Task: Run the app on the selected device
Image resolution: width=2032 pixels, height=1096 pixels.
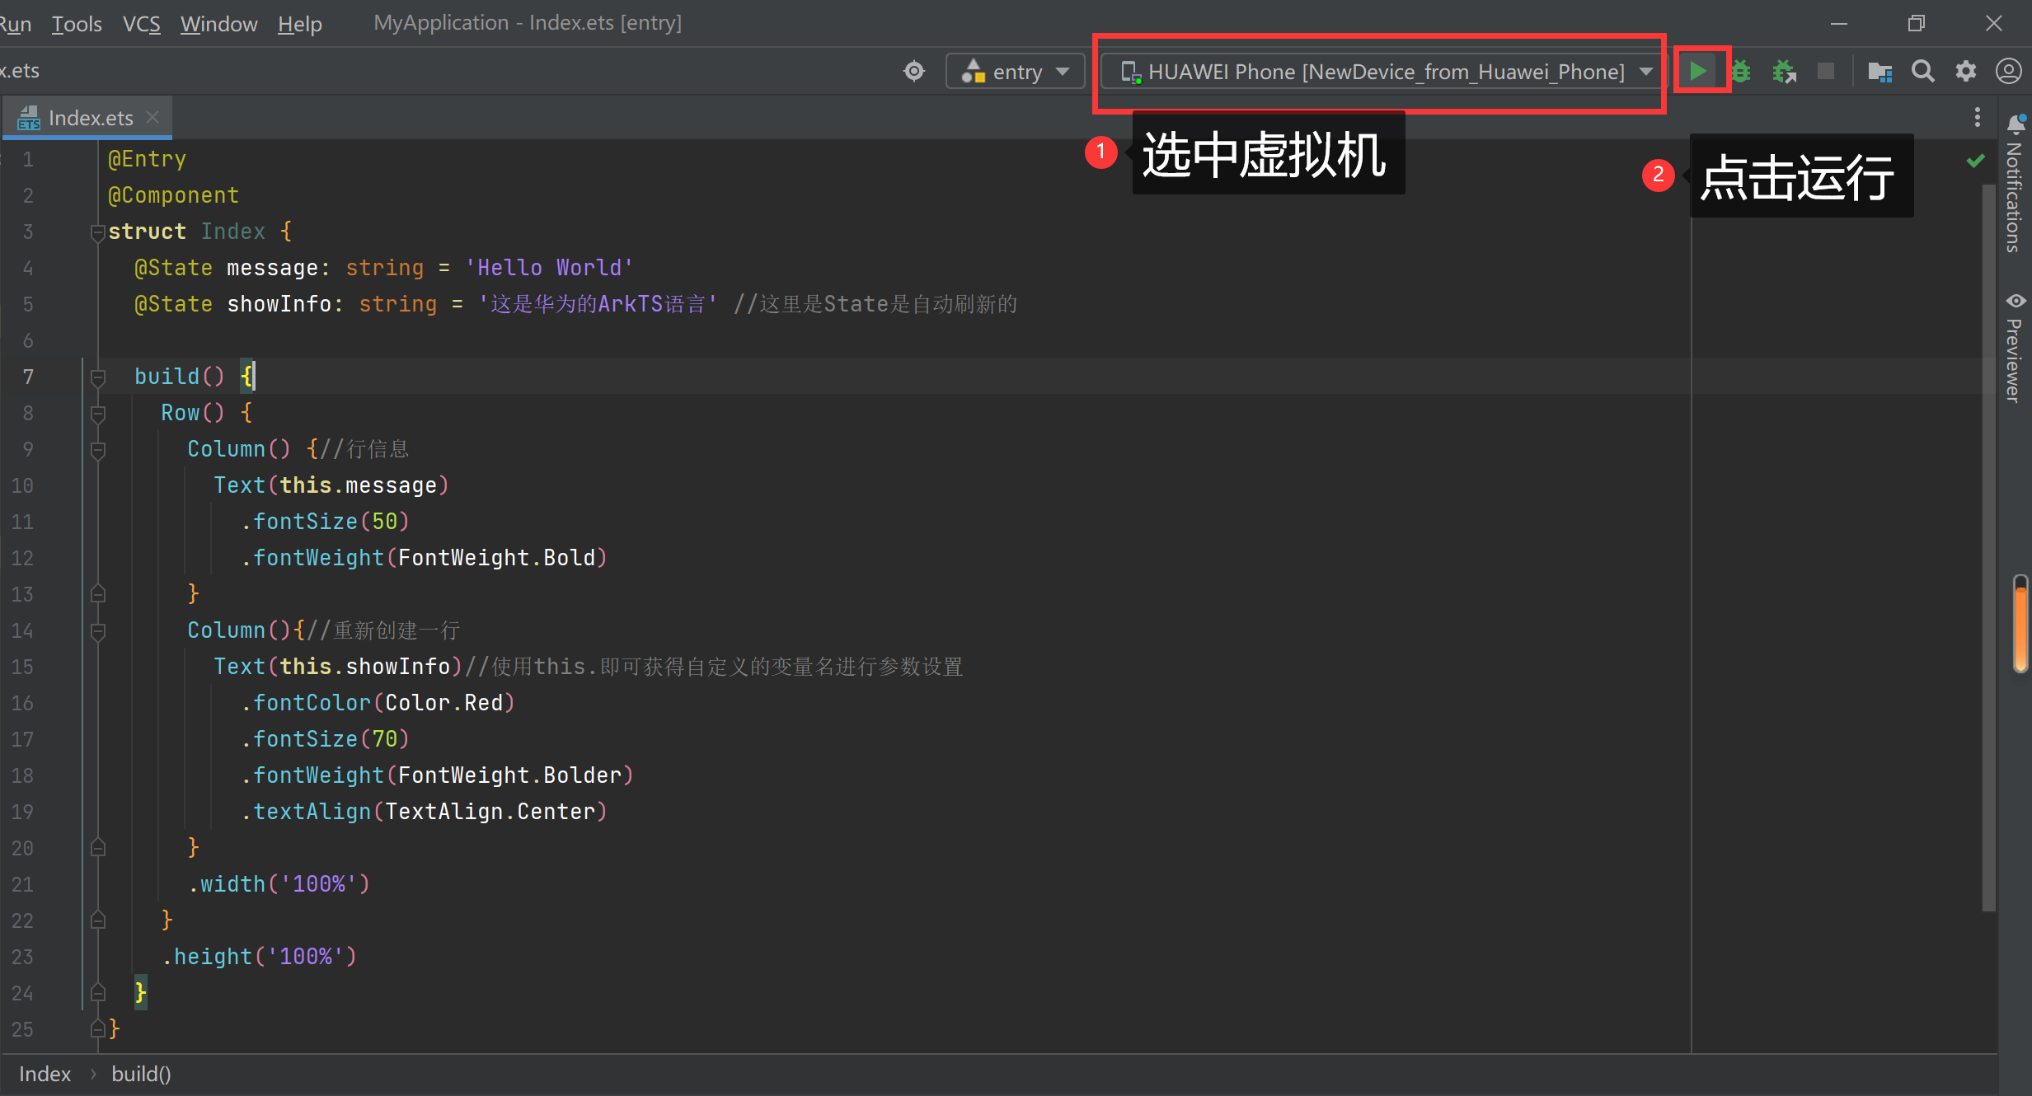Action: pyautogui.click(x=1700, y=71)
